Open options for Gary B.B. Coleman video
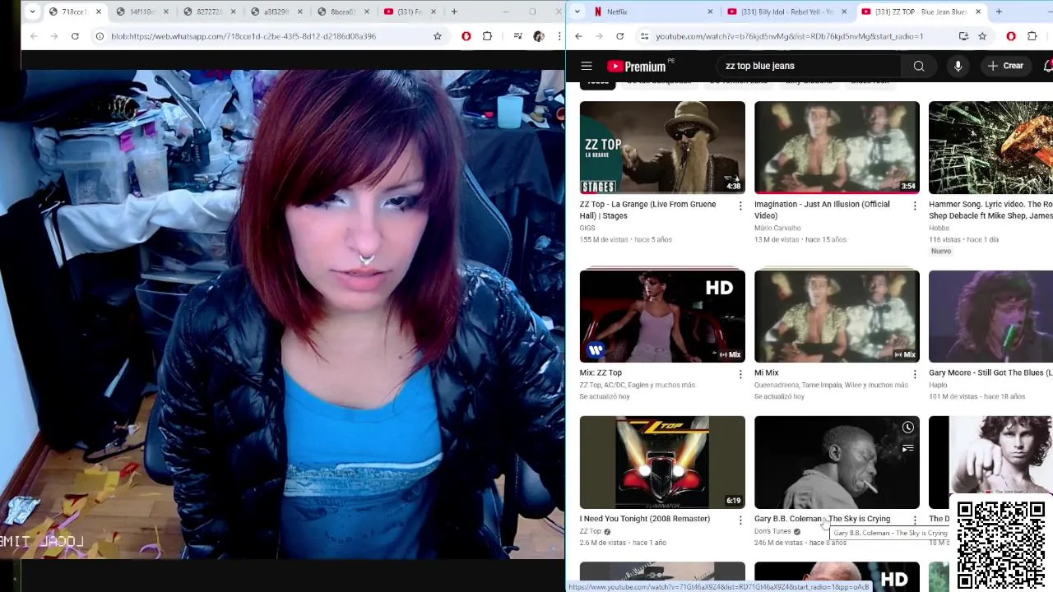 coord(915,520)
